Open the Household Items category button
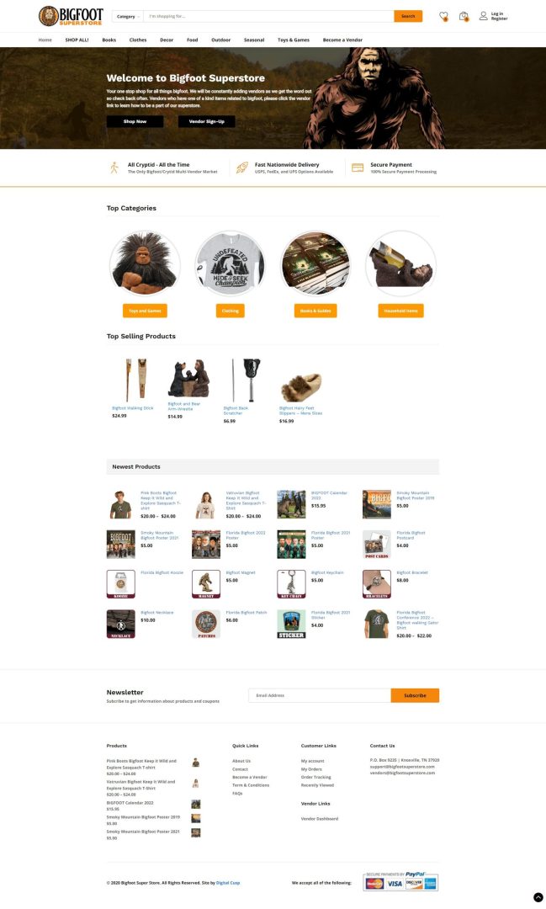This screenshot has width=546, height=909. (x=400, y=311)
